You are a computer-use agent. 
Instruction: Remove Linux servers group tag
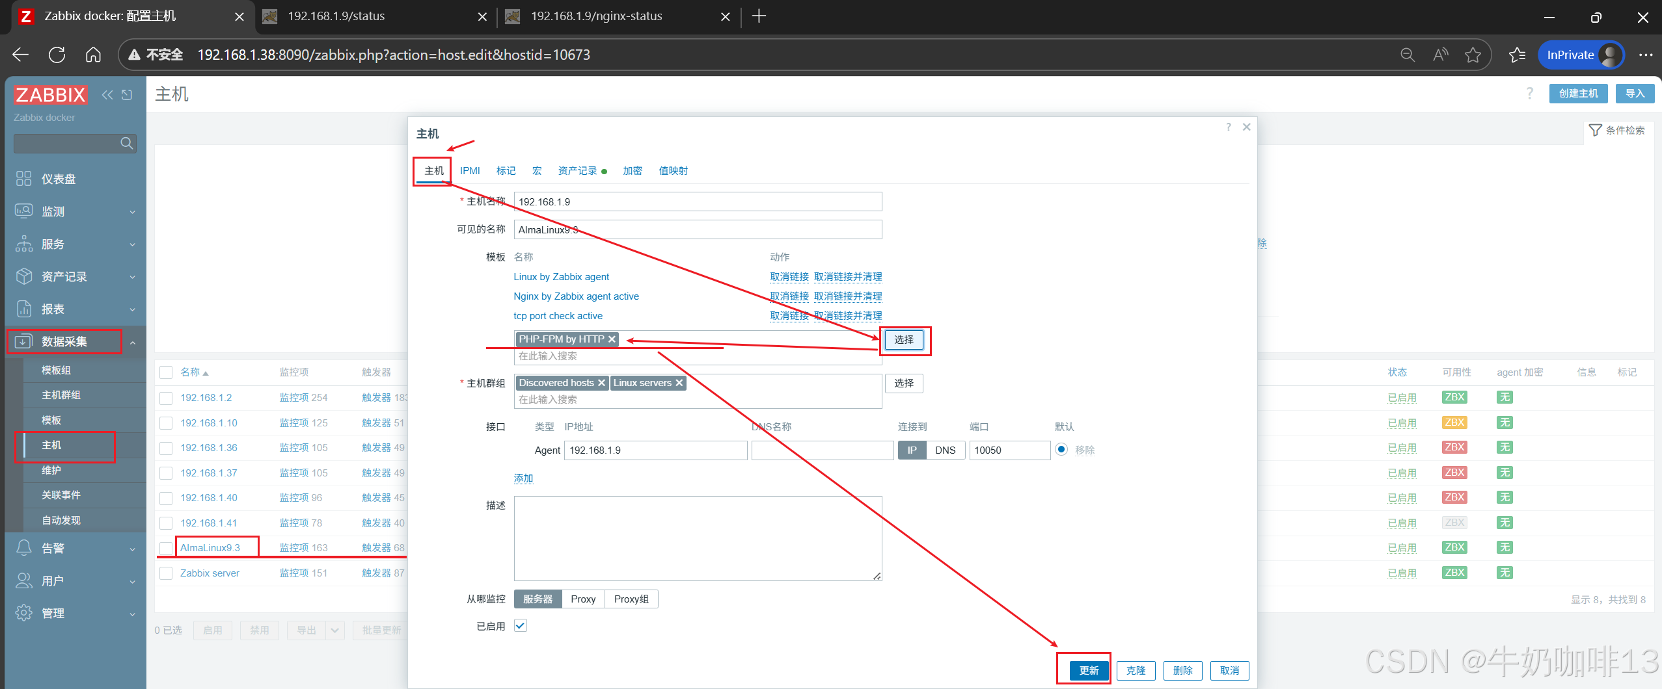(679, 383)
